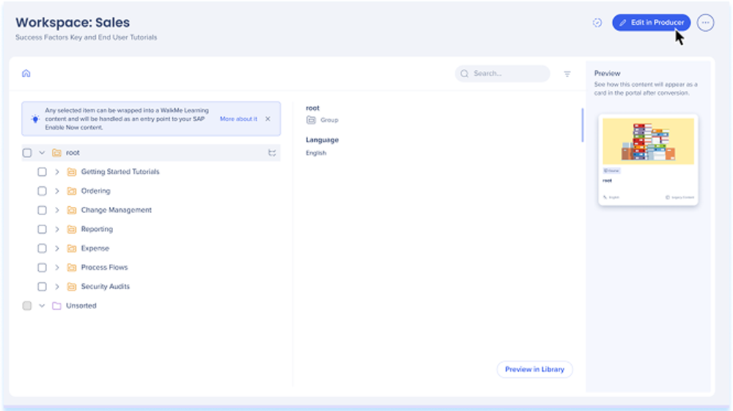Click the Unsorted folder icon
The image size is (733, 411).
[56, 306]
